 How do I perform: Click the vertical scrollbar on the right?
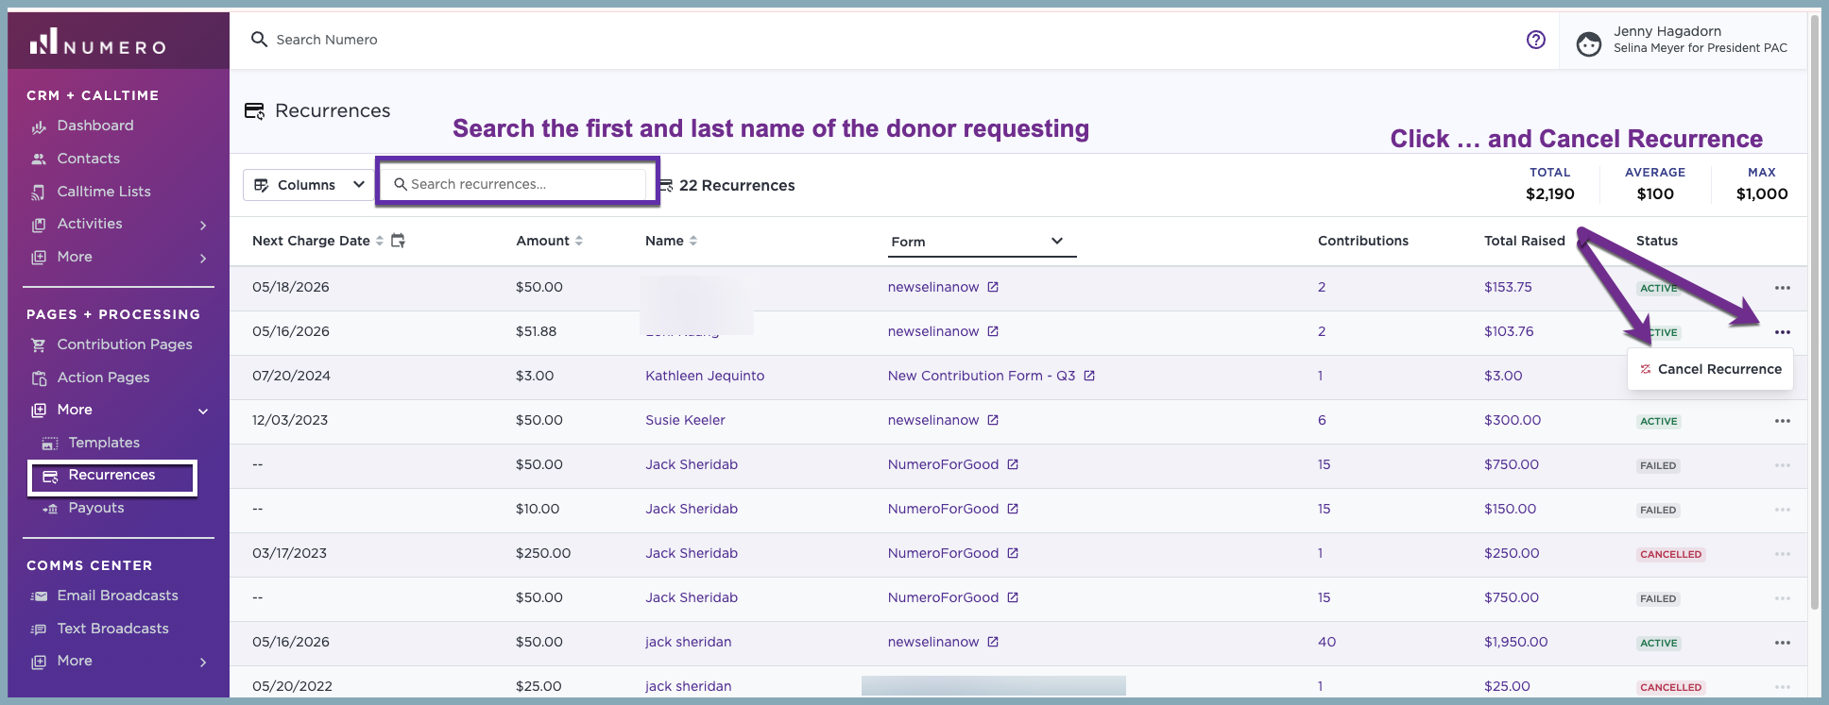[1815, 311]
